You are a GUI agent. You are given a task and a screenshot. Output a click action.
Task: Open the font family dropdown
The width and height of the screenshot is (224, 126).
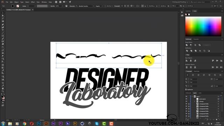tap(93, 6)
